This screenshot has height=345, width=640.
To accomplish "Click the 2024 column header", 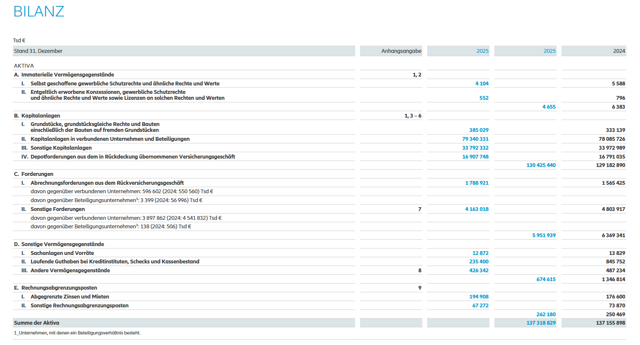I will 619,51.
